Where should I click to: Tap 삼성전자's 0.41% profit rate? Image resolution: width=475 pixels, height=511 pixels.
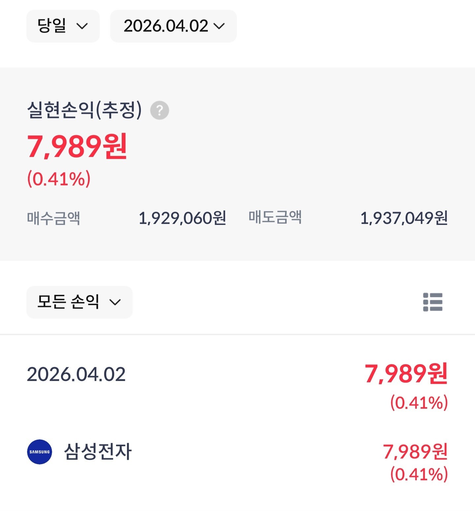419,474
